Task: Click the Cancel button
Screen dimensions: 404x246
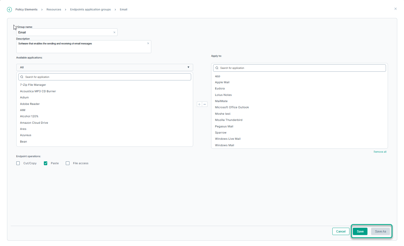Action: pos(341,231)
